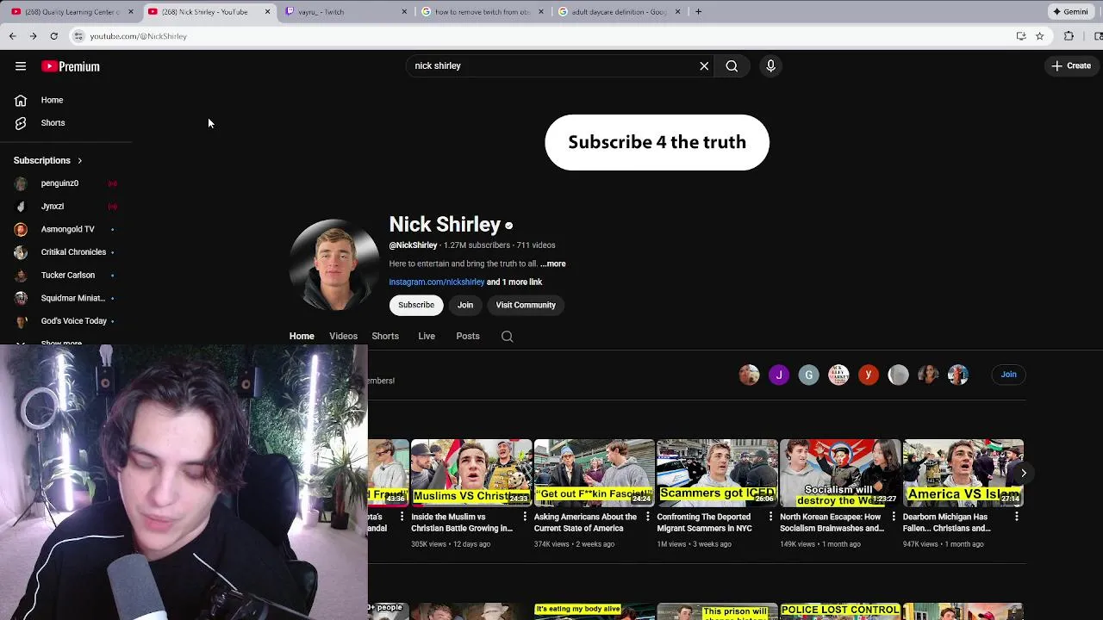Open title 'Asking Americans About the Current State'
This screenshot has width=1103, height=620.
585,523
